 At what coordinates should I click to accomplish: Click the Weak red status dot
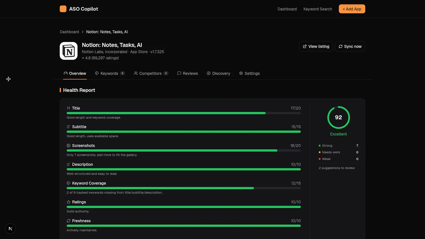tap(320, 159)
